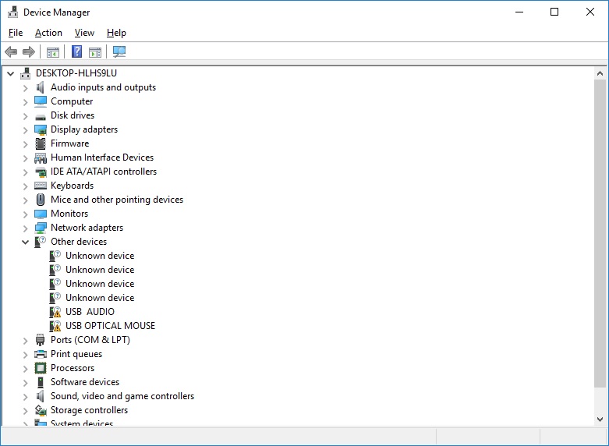Expand the Monitors category
609x446 pixels.
click(25, 214)
